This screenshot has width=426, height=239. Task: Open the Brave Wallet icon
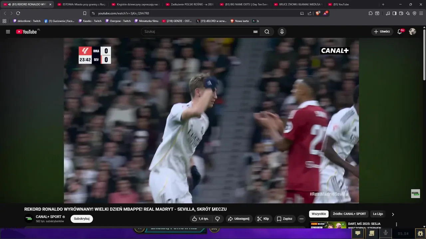pyautogui.click(x=401, y=13)
